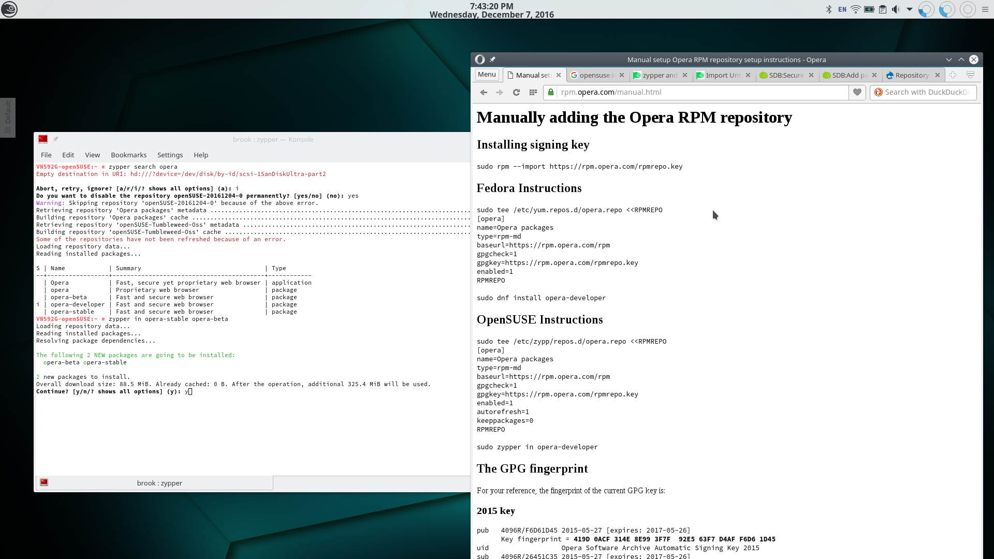Close the 'opensuse' Google tab

(x=622, y=75)
